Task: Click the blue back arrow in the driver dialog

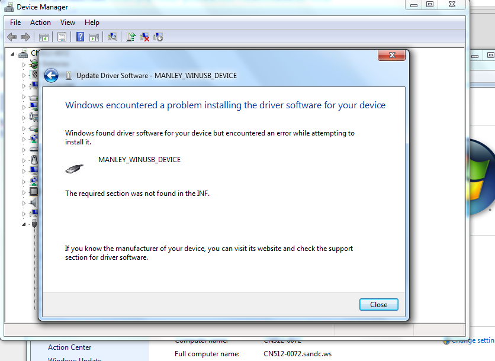Action: (x=51, y=76)
